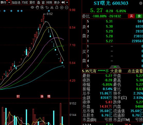This screenshot has width=143, height=125.
Task: Open the 复权 adjustment menu
Action: (x=32, y=3)
